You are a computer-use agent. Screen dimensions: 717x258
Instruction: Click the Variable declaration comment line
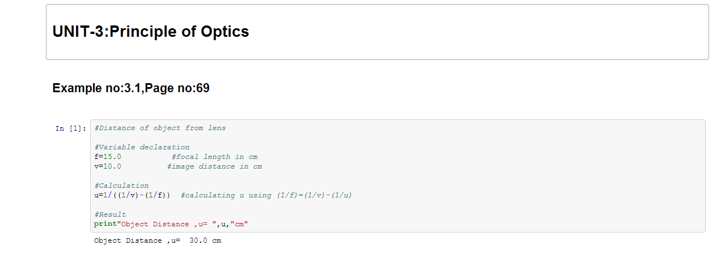[x=142, y=147]
